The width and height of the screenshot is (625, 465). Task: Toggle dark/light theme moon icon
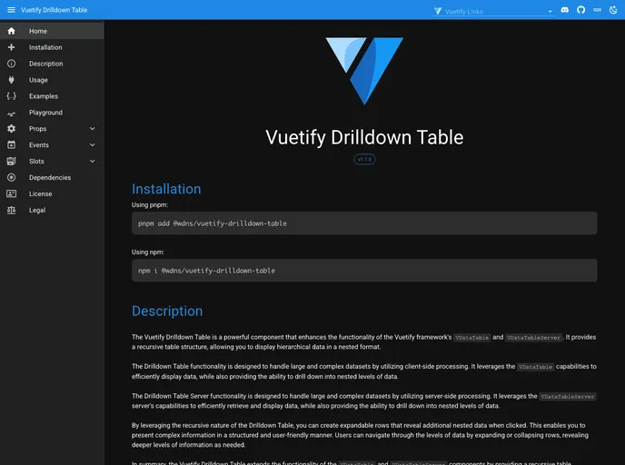(613, 10)
